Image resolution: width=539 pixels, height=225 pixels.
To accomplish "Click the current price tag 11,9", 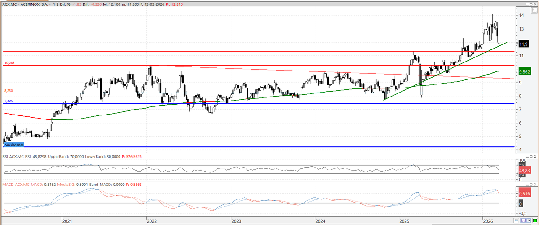I will point(523,44).
